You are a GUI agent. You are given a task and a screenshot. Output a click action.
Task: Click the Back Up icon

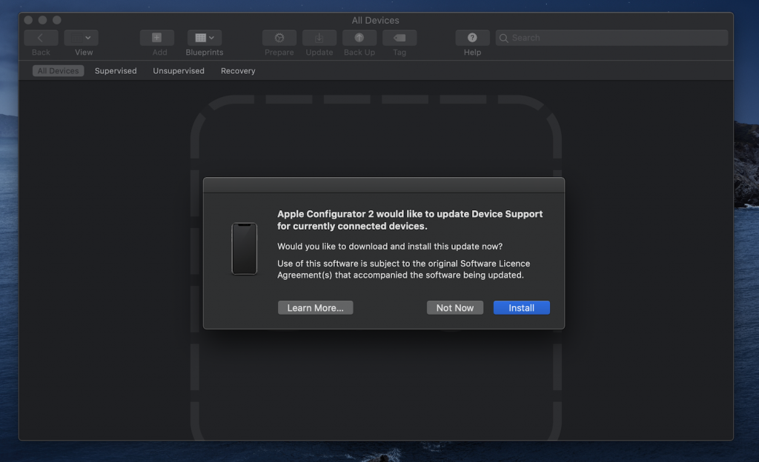[x=359, y=37]
